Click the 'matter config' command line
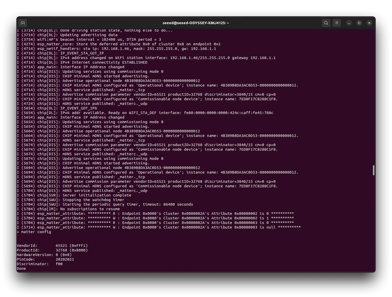 (x=34, y=232)
